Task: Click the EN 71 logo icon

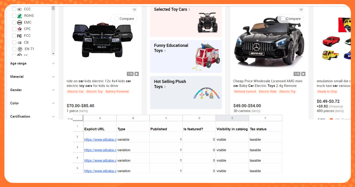Action: (x=20, y=49)
